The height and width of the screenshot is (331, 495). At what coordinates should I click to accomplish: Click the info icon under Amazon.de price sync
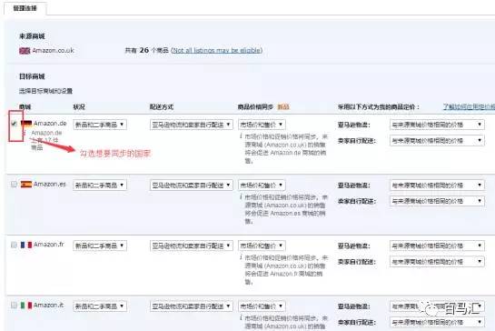(x=241, y=136)
